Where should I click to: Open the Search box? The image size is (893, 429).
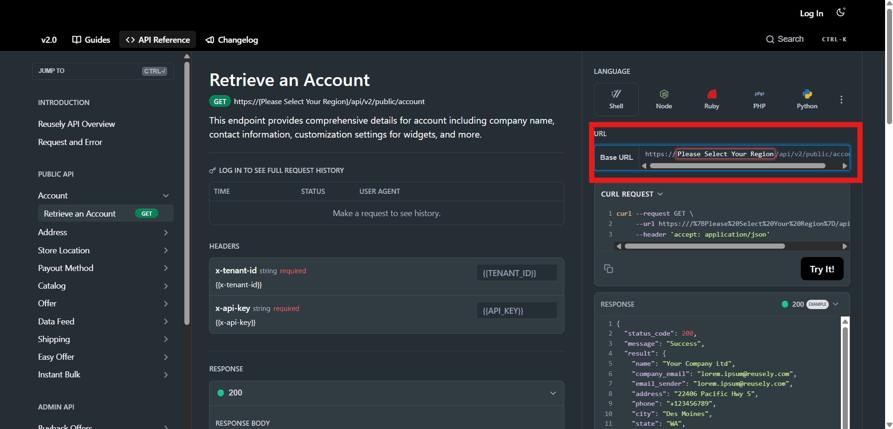click(x=806, y=40)
